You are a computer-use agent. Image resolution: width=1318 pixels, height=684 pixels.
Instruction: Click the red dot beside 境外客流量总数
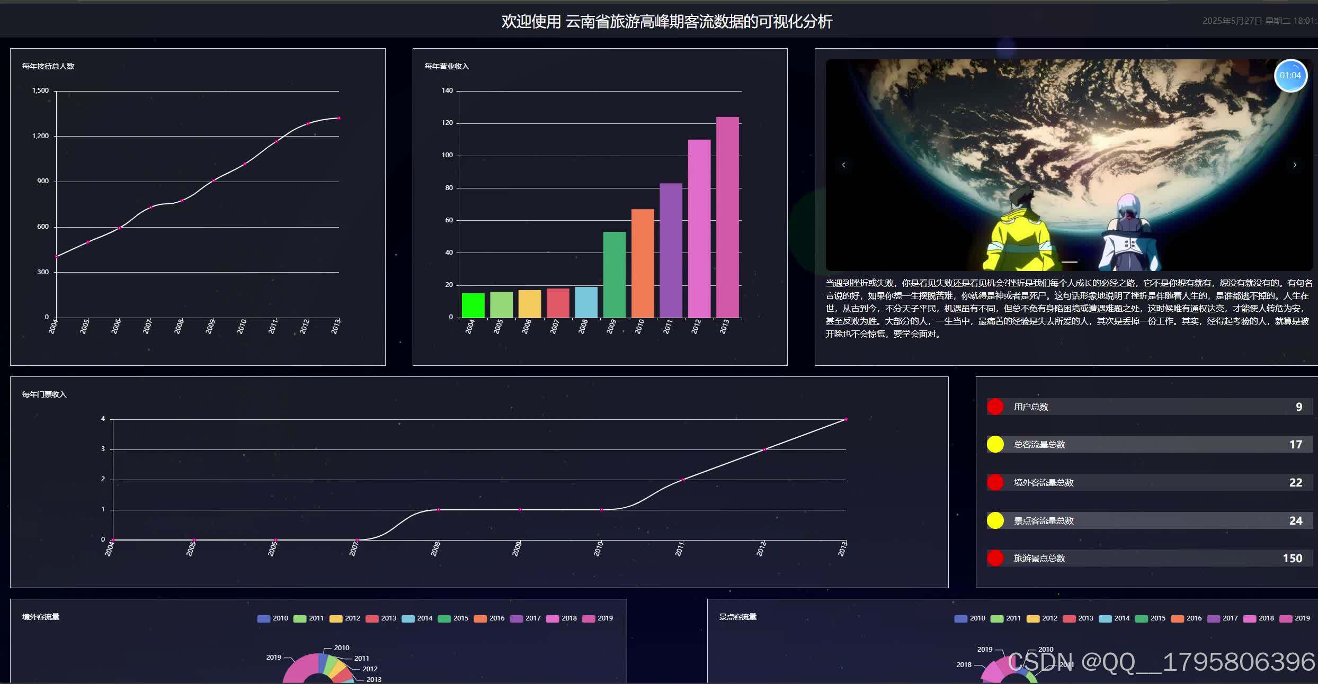[995, 482]
